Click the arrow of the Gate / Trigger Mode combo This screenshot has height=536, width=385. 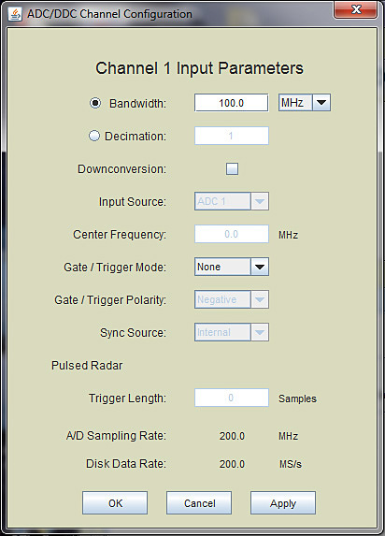[260, 267]
